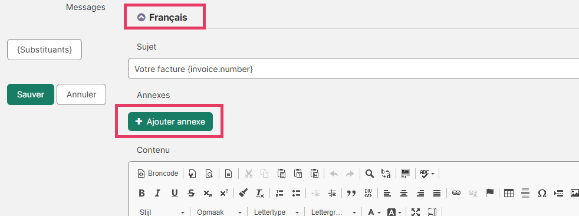579x216 pixels.
Task: Click the Insert image icon
Action: tap(574, 193)
